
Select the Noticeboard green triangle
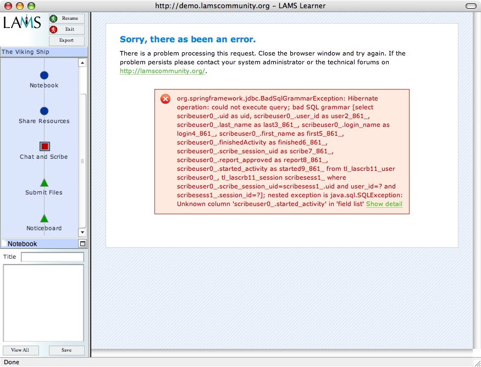coord(44,218)
